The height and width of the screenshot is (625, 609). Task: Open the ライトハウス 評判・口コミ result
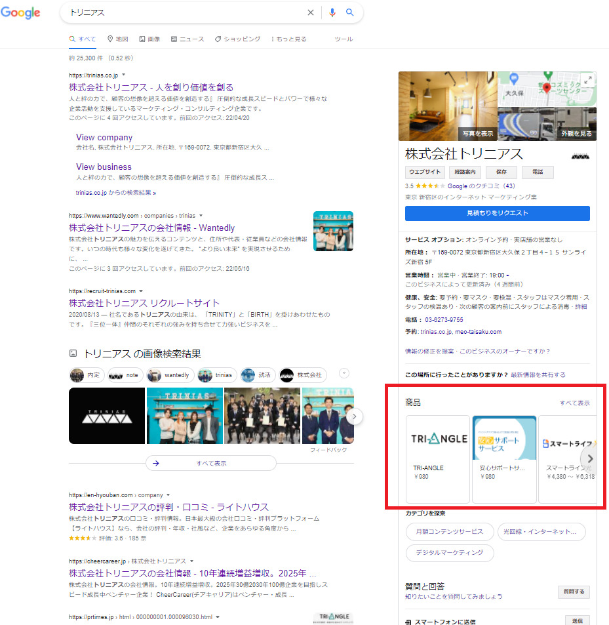pyautogui.click(x=168, y=507)
